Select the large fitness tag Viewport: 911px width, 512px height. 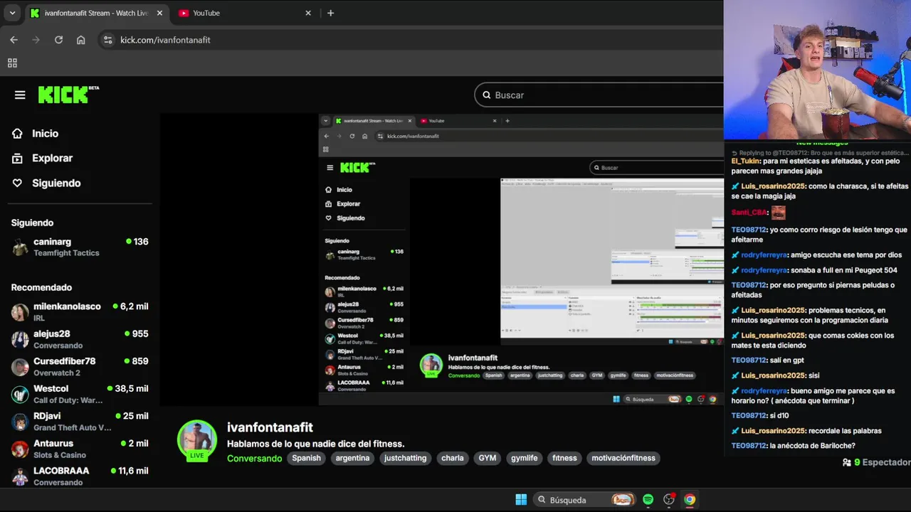[564, 458]
